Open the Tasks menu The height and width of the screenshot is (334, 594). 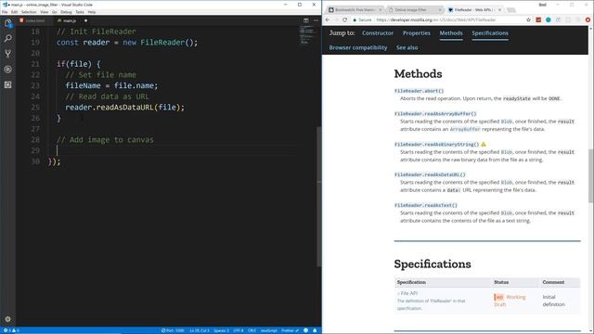tap(80, 12)
